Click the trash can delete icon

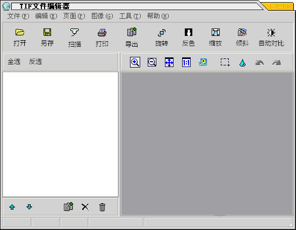coord(102,207)
